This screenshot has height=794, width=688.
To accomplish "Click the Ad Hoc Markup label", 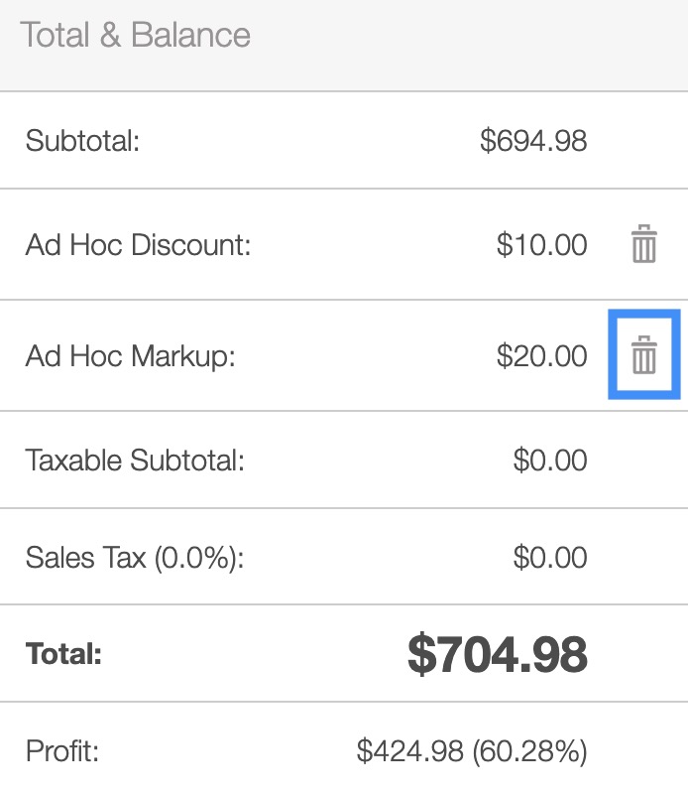I will [131, 356].
